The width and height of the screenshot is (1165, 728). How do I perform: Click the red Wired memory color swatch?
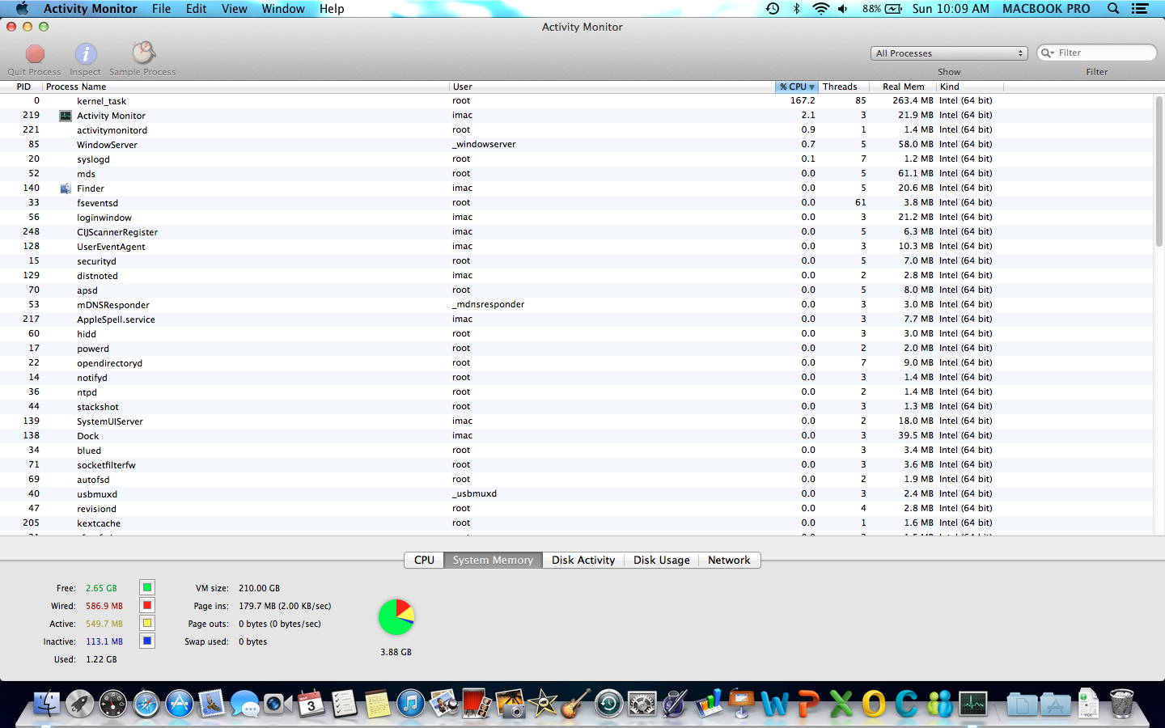pyautogui.click(x=147, y=605)
